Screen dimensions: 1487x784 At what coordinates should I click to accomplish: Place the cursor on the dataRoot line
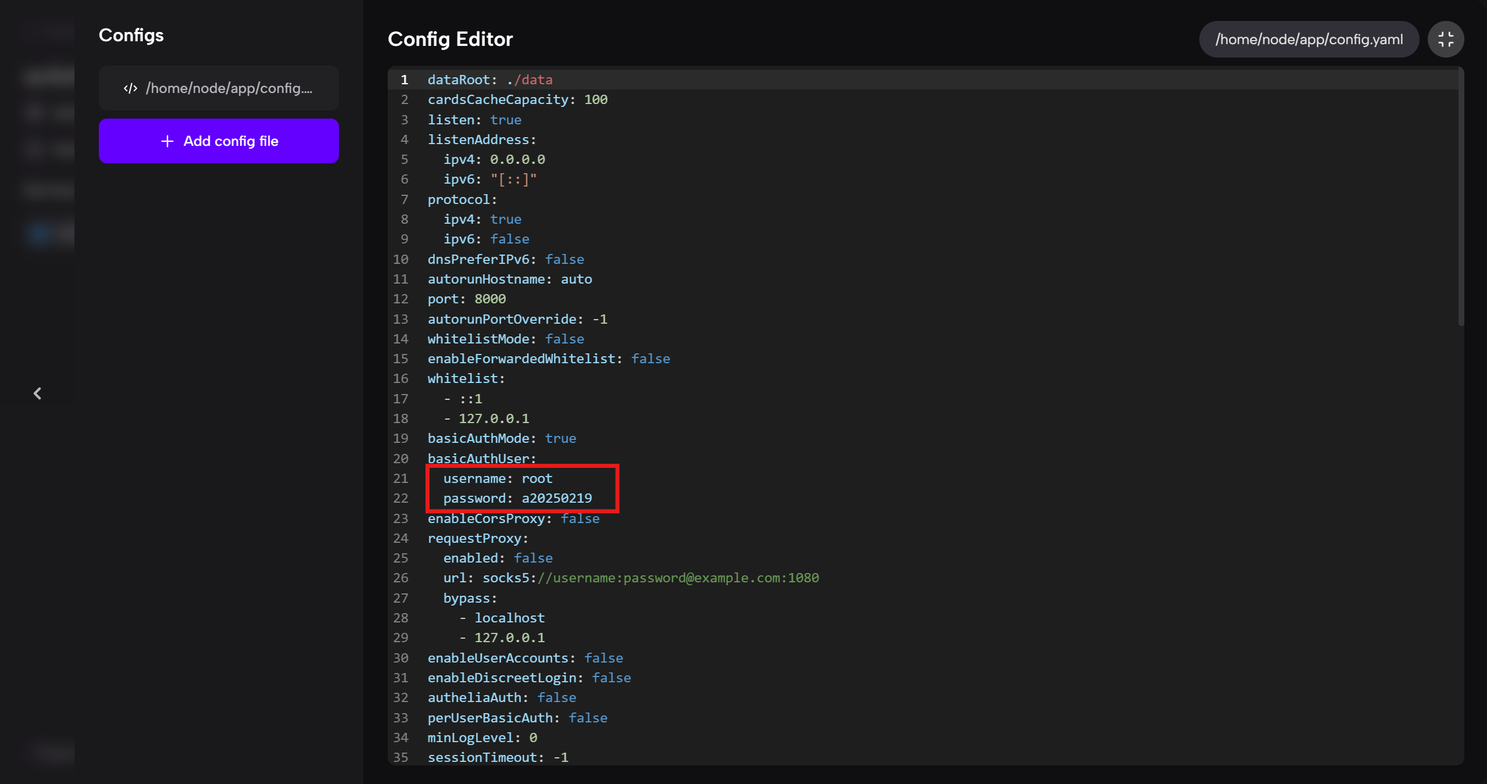pyautogui.click(x=489, y=80)
